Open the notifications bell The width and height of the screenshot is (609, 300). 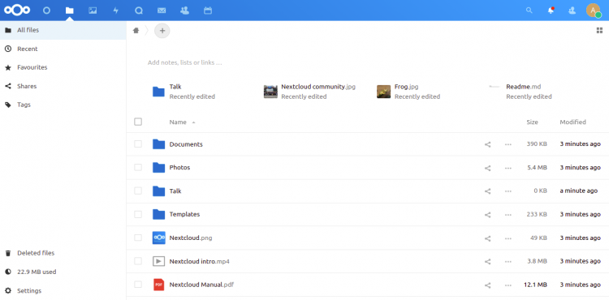551,11
